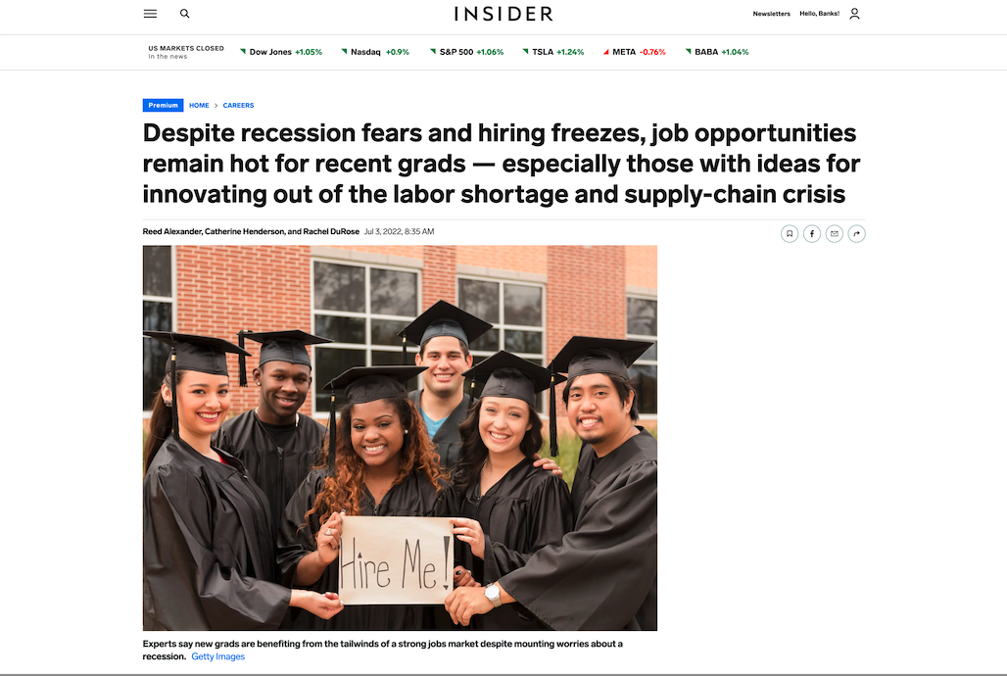Go to CAREERS breadcrumb section
1007x676 pixels.
point(238,106)
